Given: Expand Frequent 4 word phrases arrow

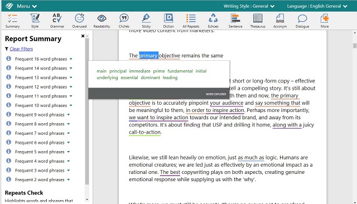Looking at the screenshot, I should [x=69, y=161].
